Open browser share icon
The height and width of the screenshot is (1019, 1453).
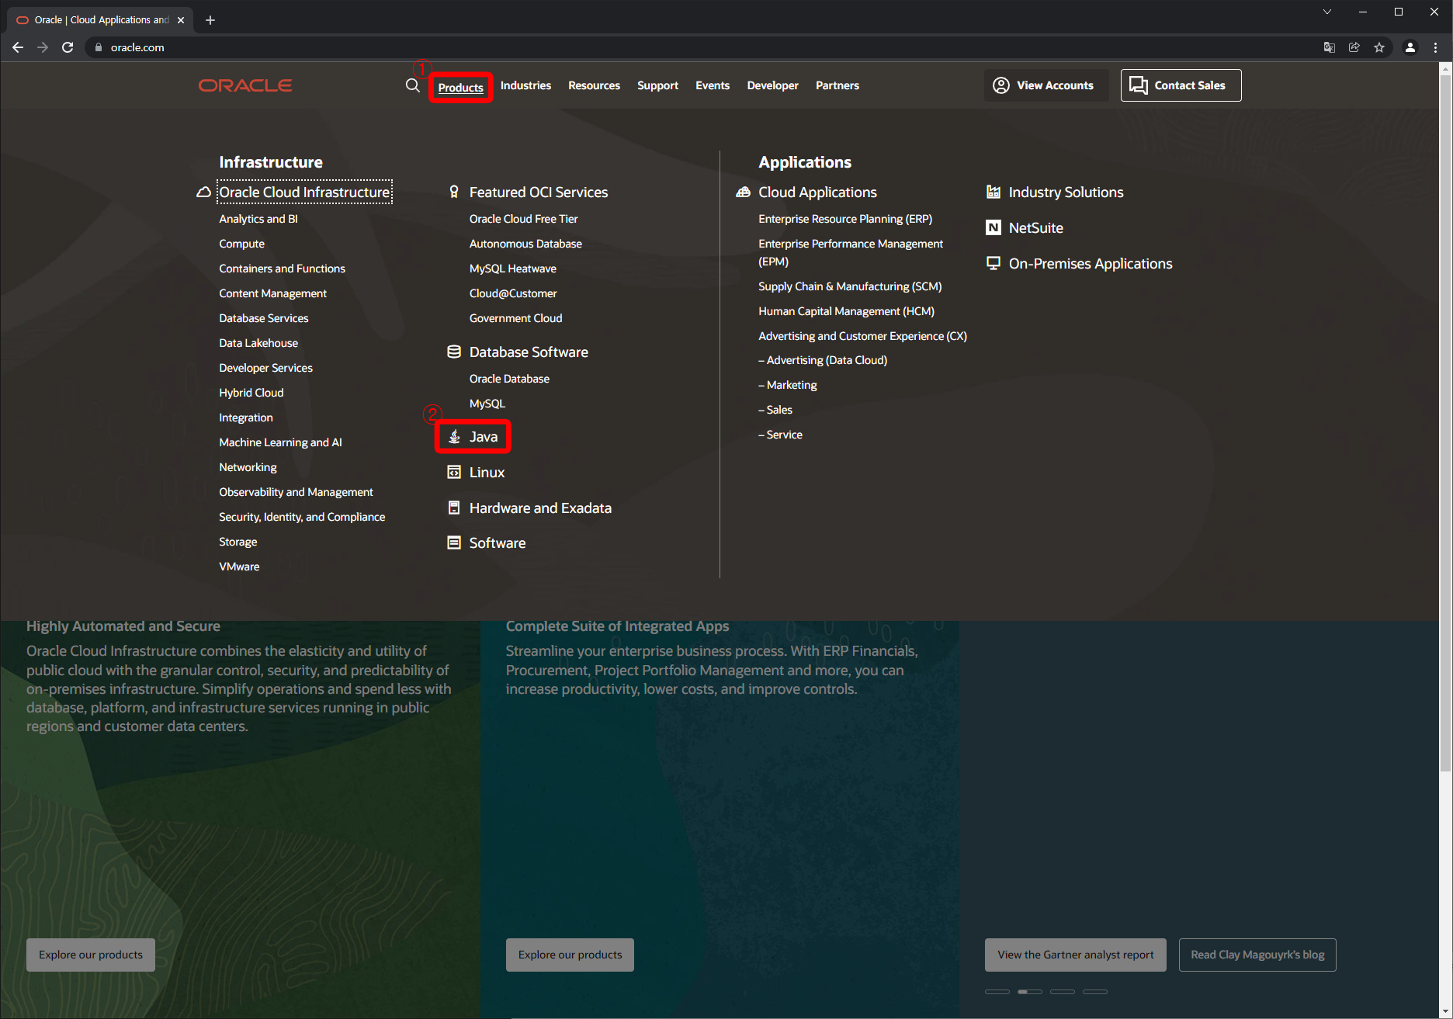(x=1354, y=47)
